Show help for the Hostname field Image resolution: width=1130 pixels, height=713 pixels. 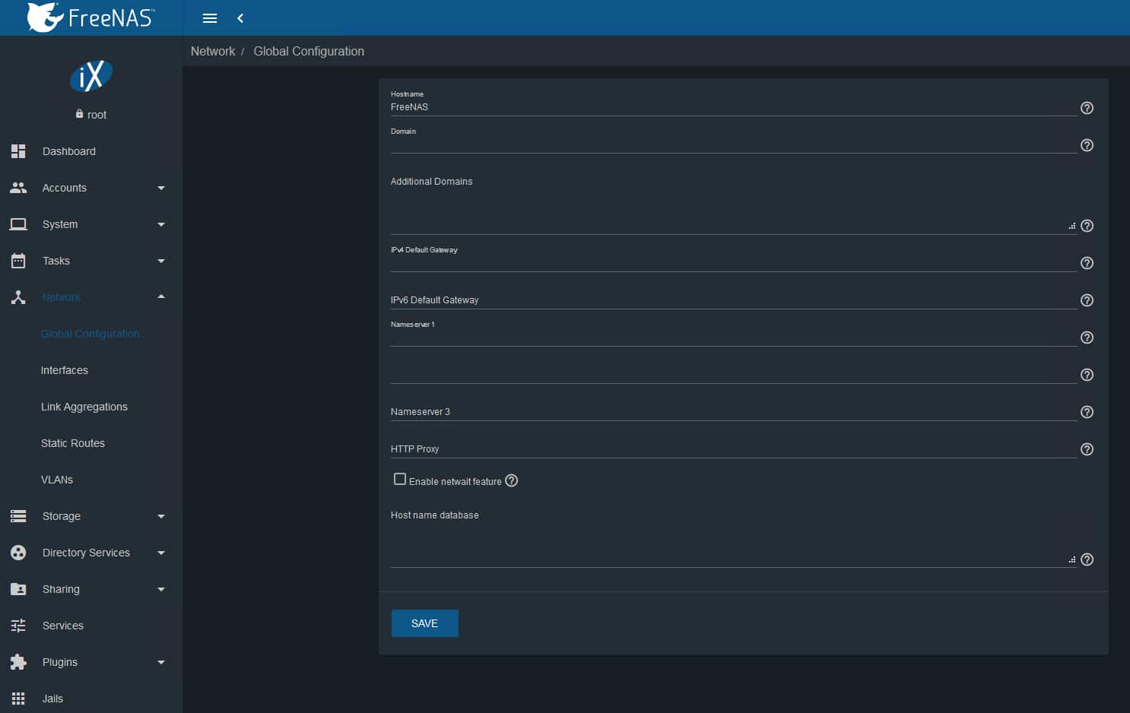(1087, 108)
